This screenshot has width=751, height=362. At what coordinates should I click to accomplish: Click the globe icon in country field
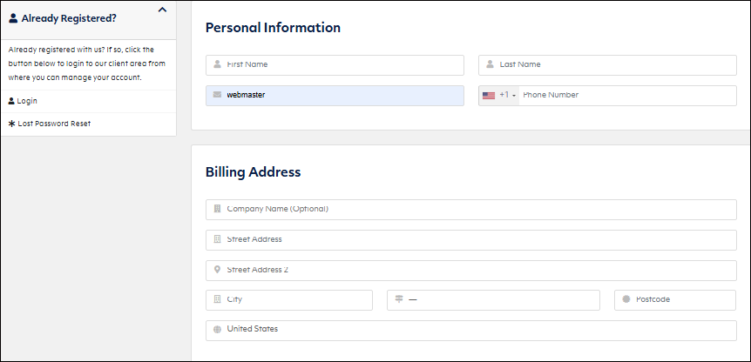click(x=217, y=329)
